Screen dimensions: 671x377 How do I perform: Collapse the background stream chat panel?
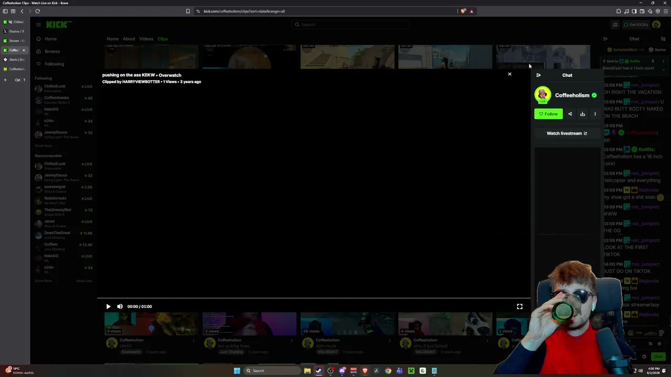(605, 39)
